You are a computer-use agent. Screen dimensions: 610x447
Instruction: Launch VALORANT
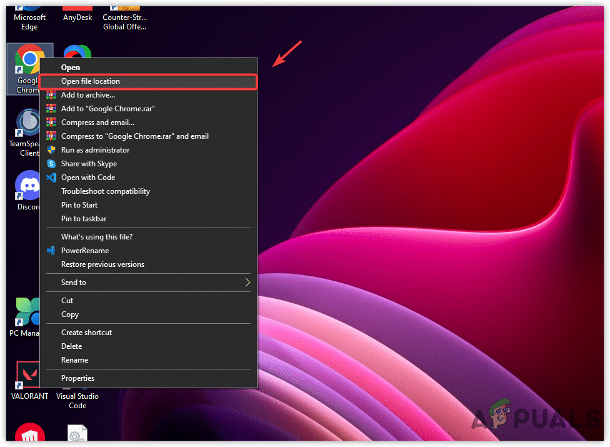pos(29,375)
